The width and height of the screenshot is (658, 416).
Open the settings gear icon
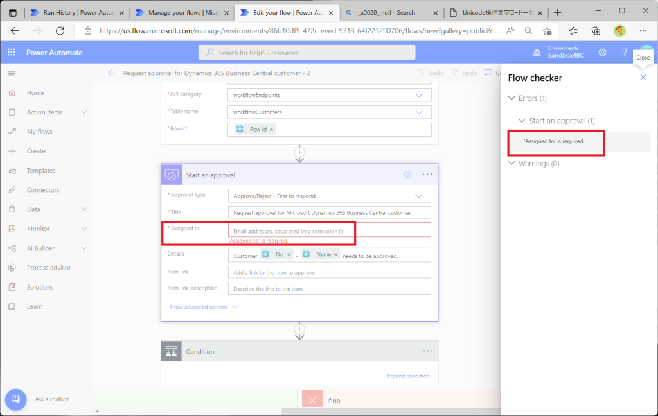[602, 53]
